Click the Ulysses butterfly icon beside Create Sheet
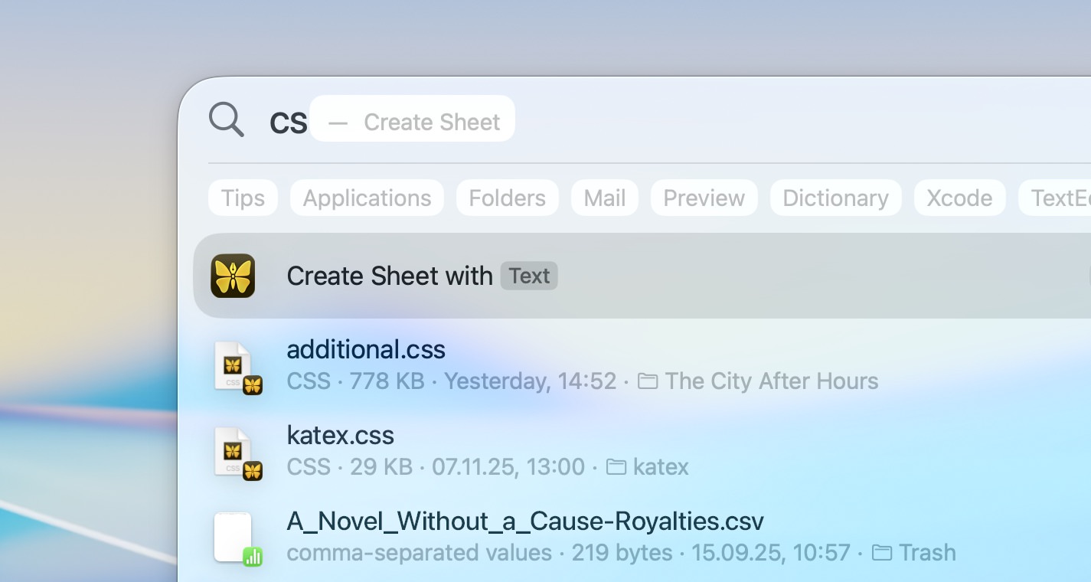Image resolution: width=1091 pixels, height=582 pixels. coord(233,276)
